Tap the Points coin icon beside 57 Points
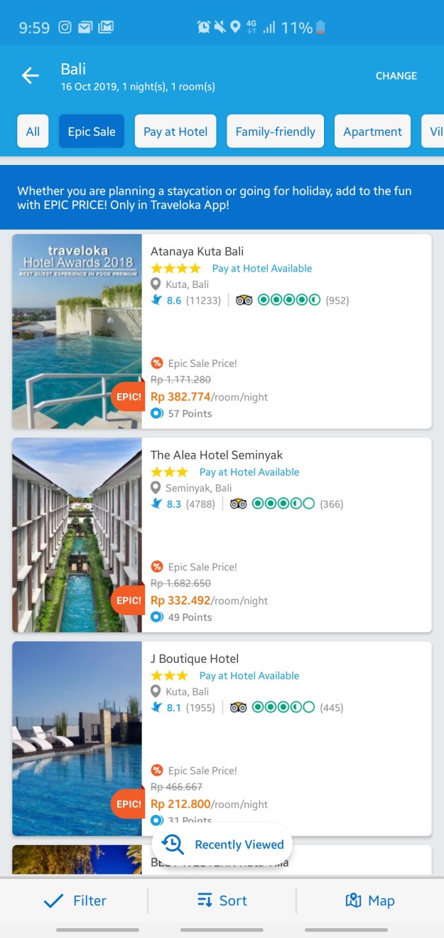The image size is (444, 938). pyautogui.click(x=157, y=413)
